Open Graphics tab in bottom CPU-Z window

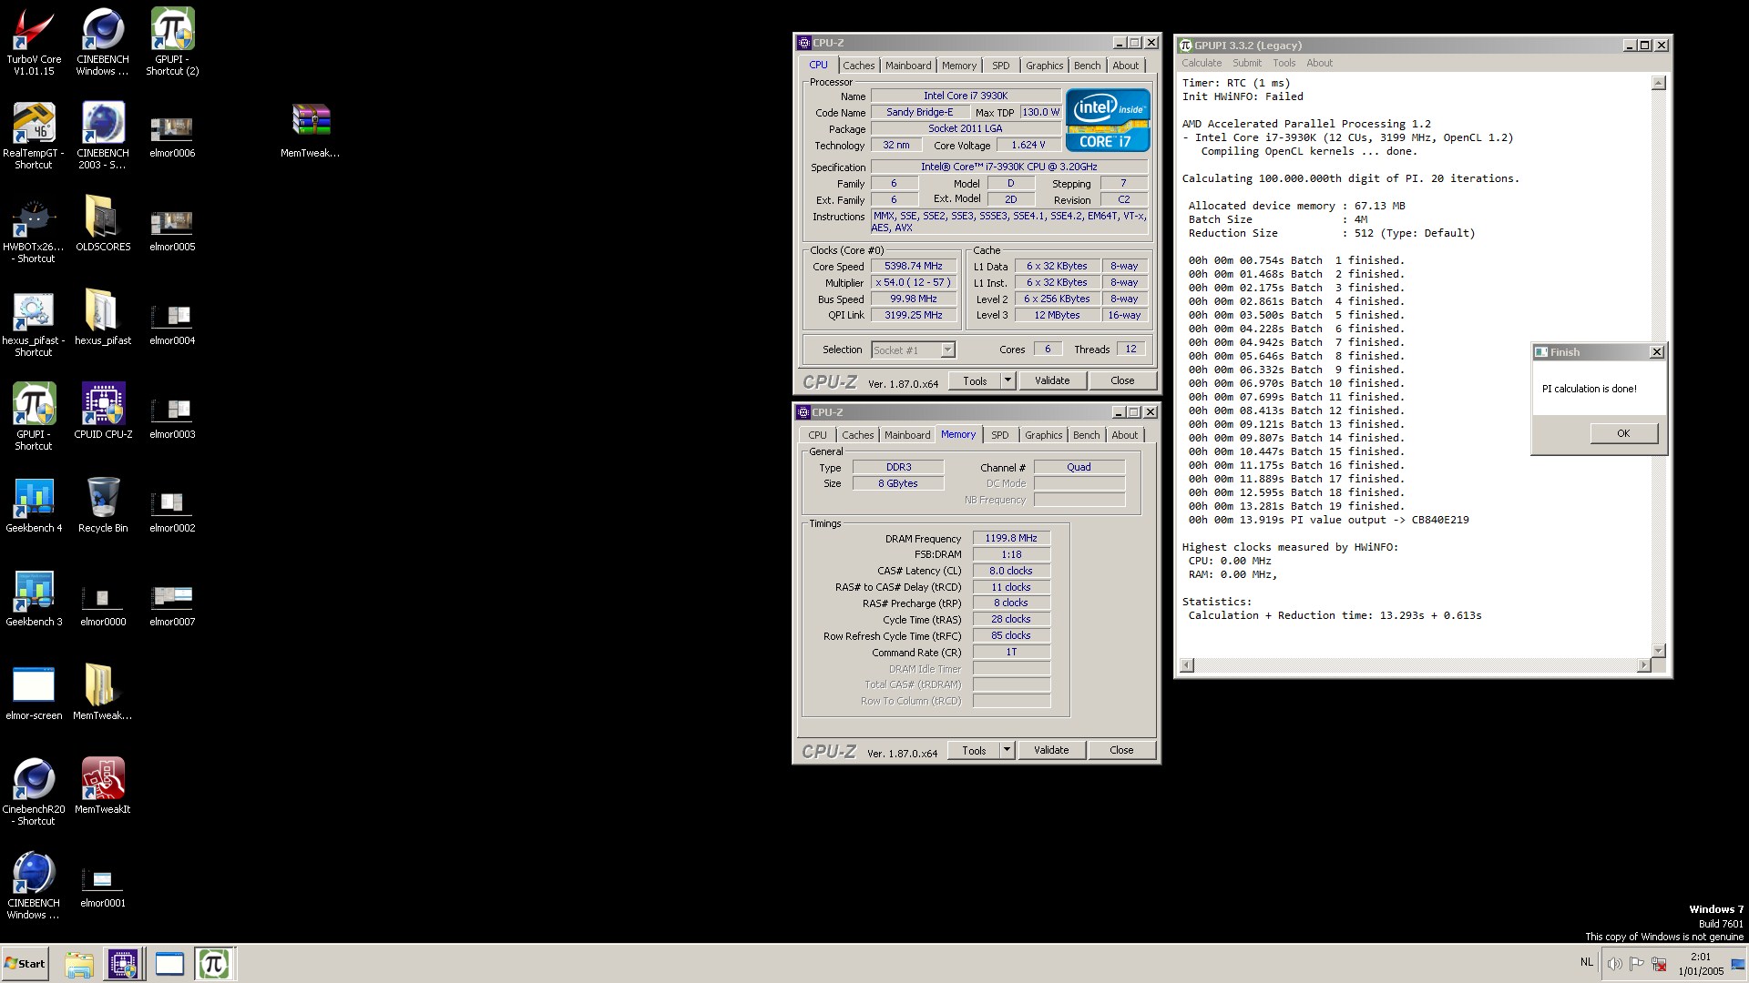click(x=1043, y=435)
